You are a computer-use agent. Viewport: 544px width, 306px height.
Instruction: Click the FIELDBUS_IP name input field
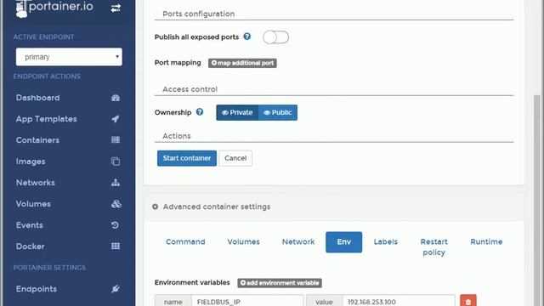247,301
